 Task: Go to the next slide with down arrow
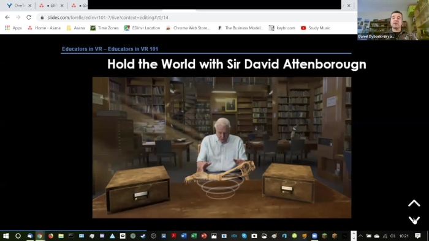point(414,220)
